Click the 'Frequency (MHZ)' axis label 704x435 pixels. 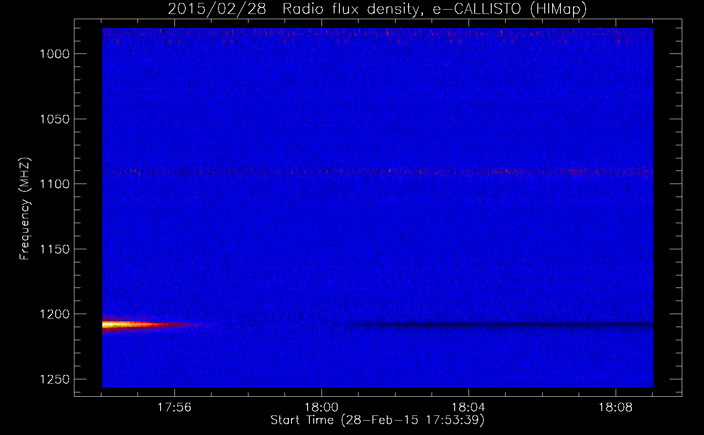coord(25,209)
